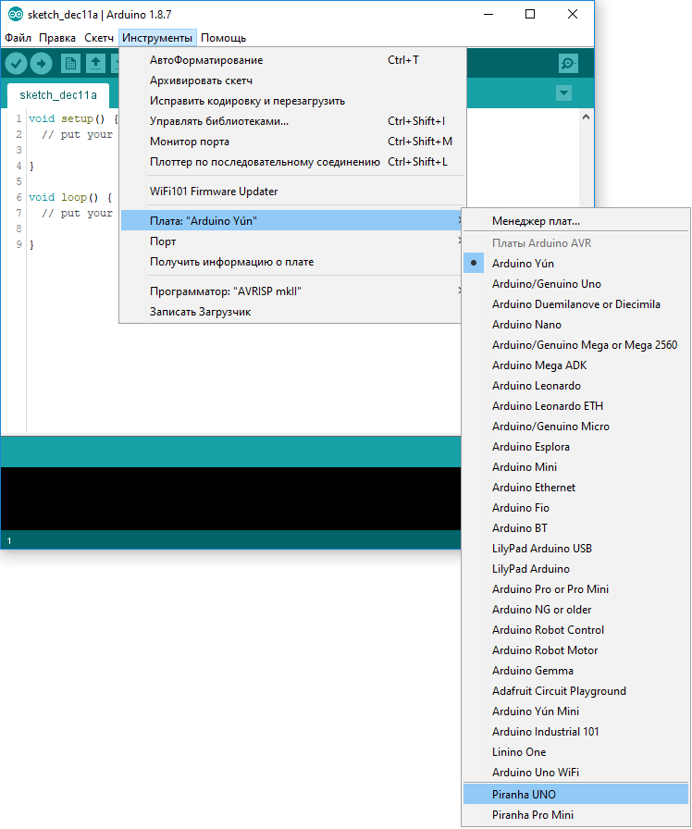Select LilyPad Arduino USB board
This screenshot has width=692, height=829.
coord(575,549)
